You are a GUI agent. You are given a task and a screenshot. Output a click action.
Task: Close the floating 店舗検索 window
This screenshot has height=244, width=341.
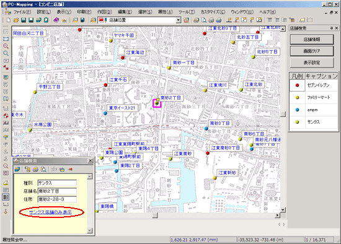coord(91,161)
